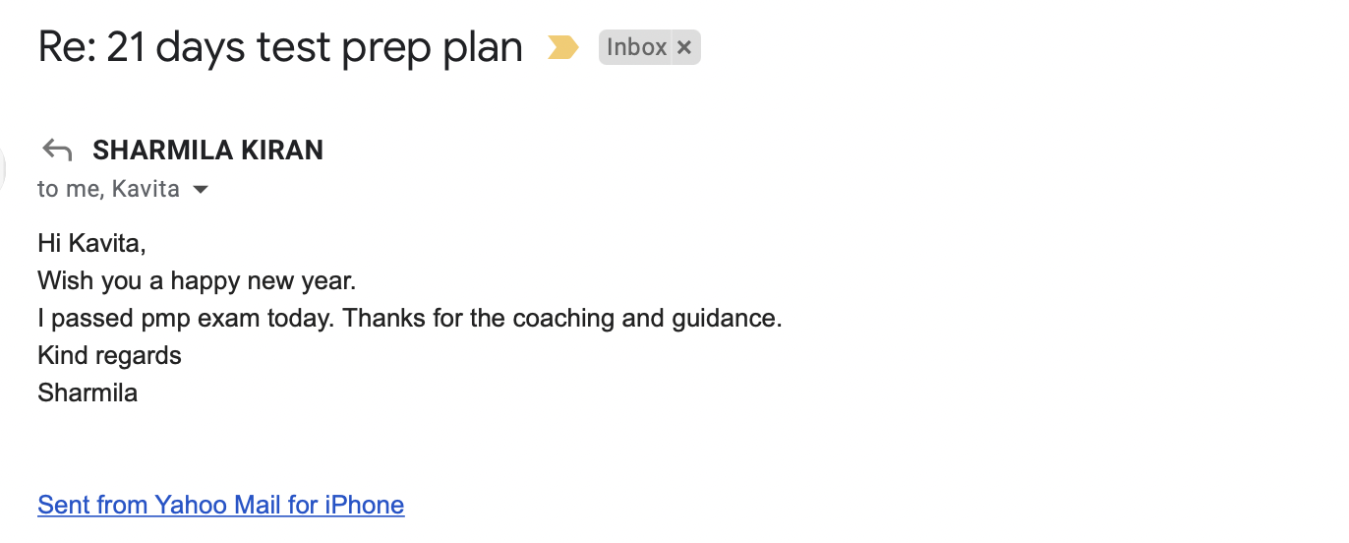
Task: Click the "Hi Kavita," greeting line
Action: click(x=91, y=243)
